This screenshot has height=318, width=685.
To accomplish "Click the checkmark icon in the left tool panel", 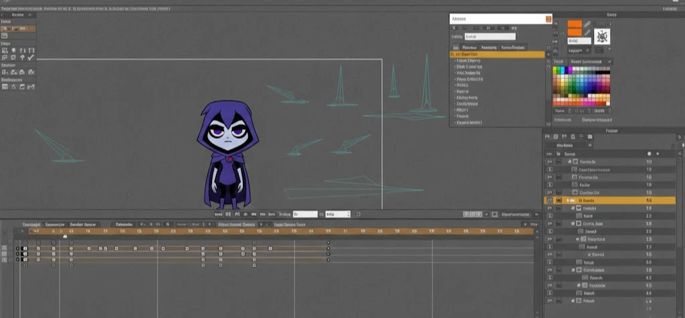I will (31, 58).
